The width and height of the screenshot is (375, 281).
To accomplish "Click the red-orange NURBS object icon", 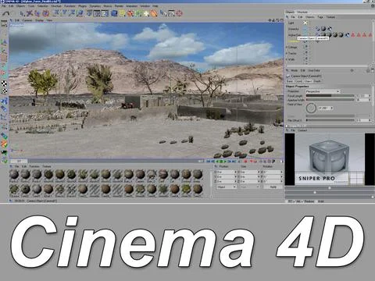I will coord(130,13).
